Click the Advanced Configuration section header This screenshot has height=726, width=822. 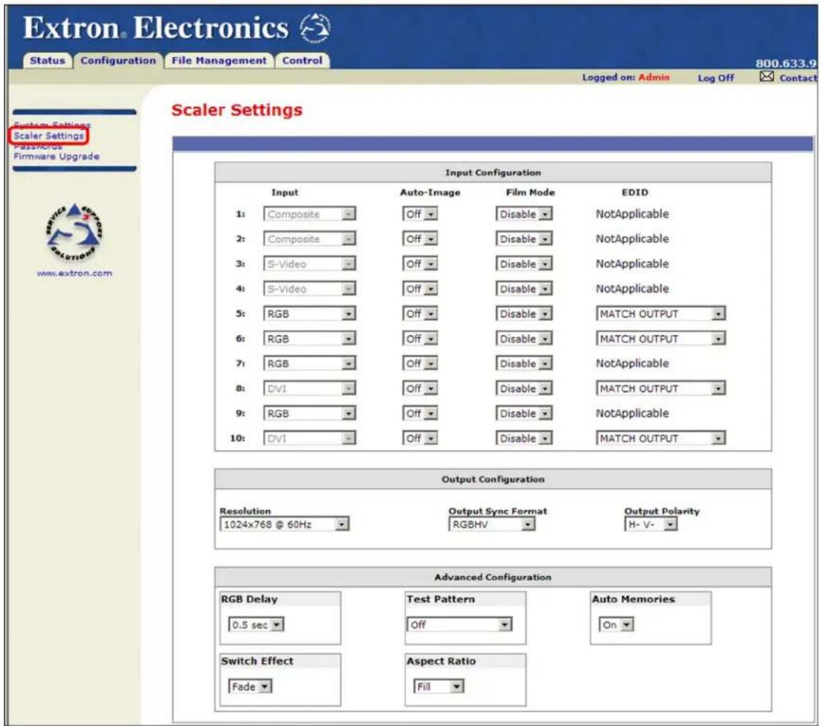(493, 577)
